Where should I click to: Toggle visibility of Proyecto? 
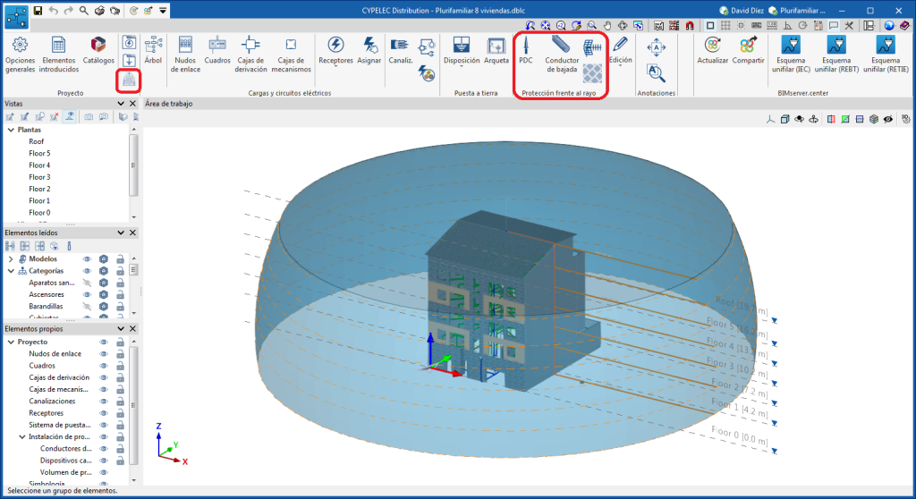click(104, 342)
